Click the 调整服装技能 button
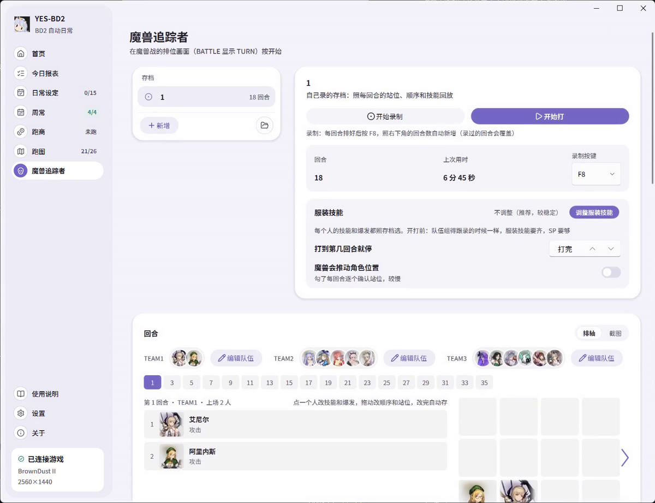Image resolution: width=655 pixels, height=503 pixels. pyautogui.click(x=594, y=212)
